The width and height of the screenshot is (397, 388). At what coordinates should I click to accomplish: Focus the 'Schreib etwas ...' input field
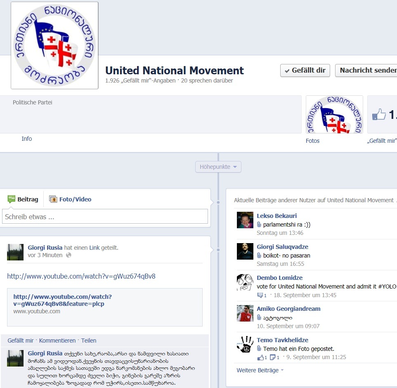(x=105, y=217)
